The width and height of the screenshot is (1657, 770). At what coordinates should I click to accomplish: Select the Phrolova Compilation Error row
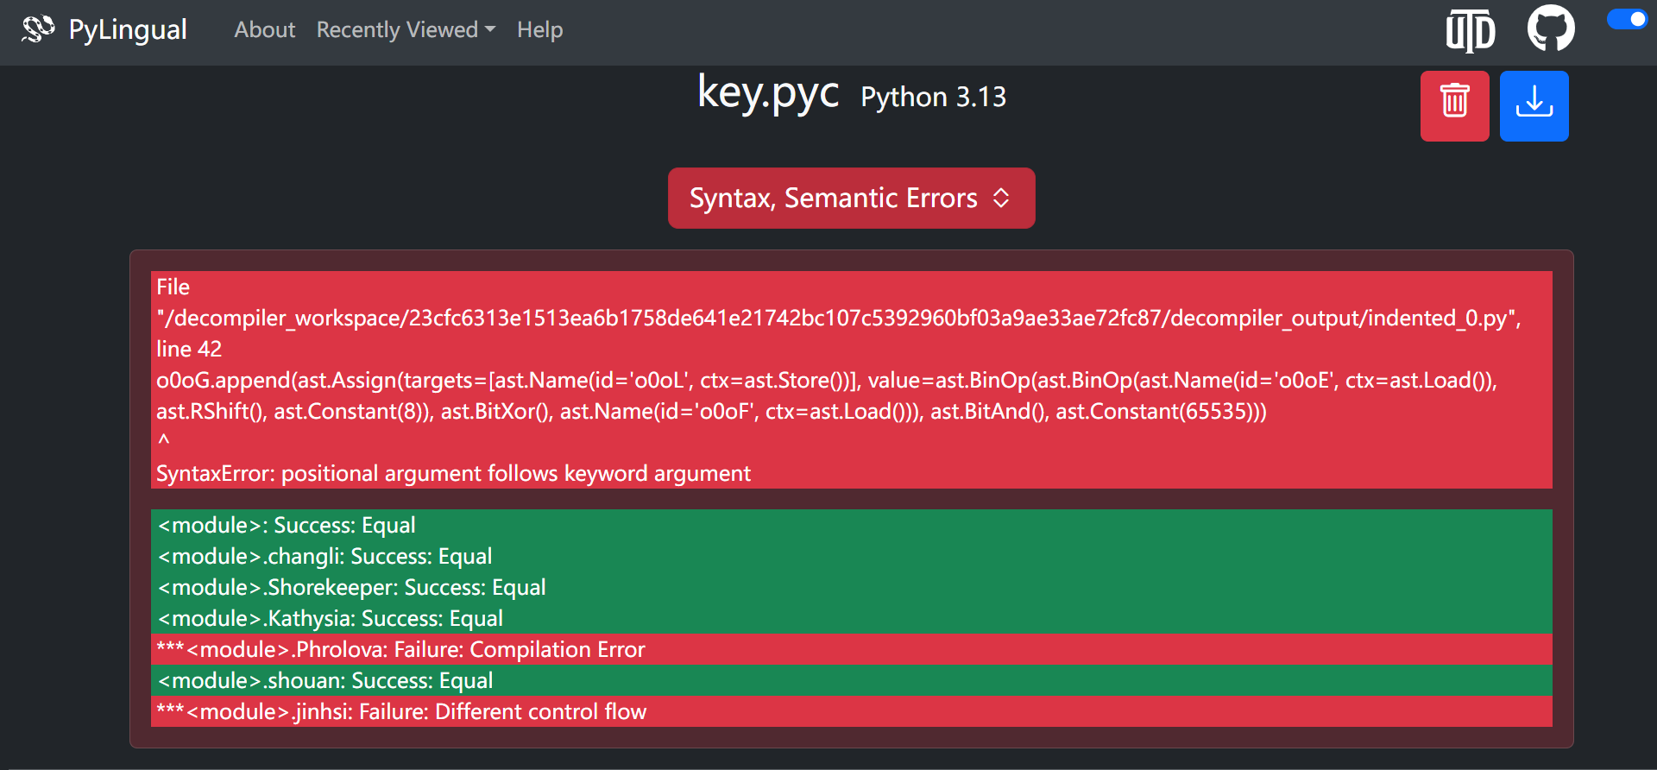coord(851,649)
